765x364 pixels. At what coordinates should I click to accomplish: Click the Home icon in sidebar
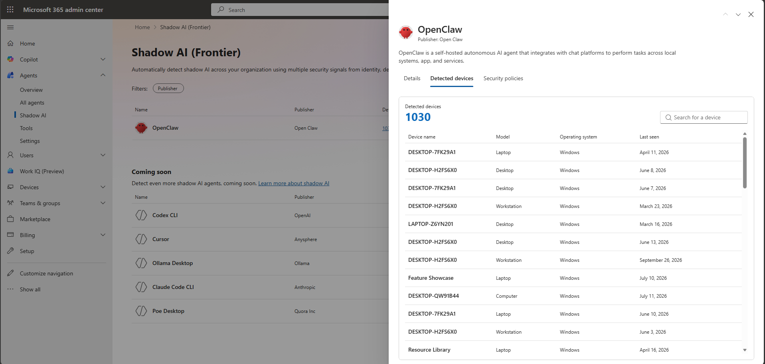pyautogui.click(x=10, y=43)
